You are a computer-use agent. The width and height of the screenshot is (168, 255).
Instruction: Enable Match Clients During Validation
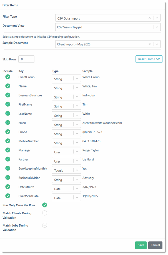coord(45,213)
